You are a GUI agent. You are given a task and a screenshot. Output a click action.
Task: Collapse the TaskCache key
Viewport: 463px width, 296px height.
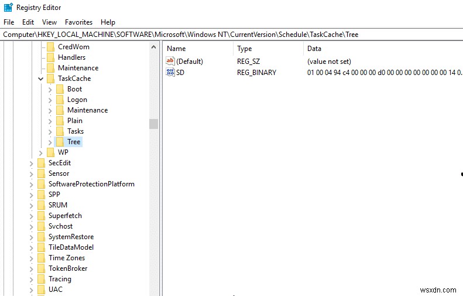[x=41, y=79]
